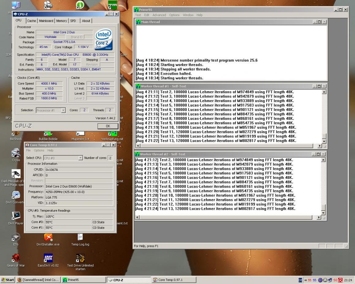Select the CPU tab in CPU-Z

(x=18, y=20)
